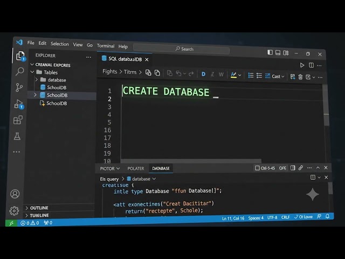Open the PIOTOR dropdown in panel
Image resolution: width=345 pixels, height=259 pixels.
pyautogui.click(x=110, y=168)
